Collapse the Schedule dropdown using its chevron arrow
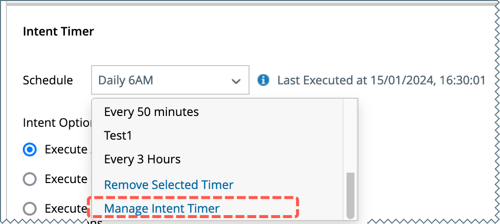Screen dimensions: 500x224 tap(236, 80)
